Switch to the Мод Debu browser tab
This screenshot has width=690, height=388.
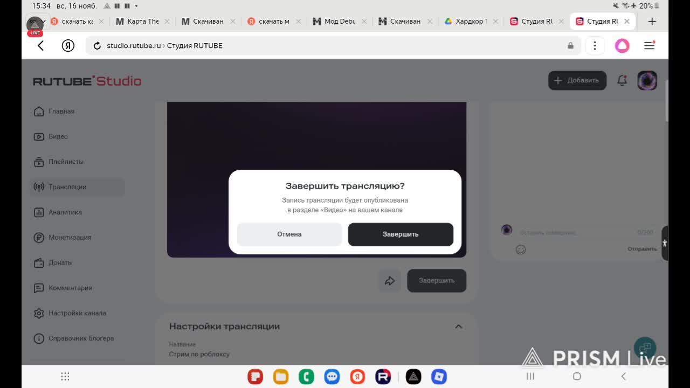339,22
